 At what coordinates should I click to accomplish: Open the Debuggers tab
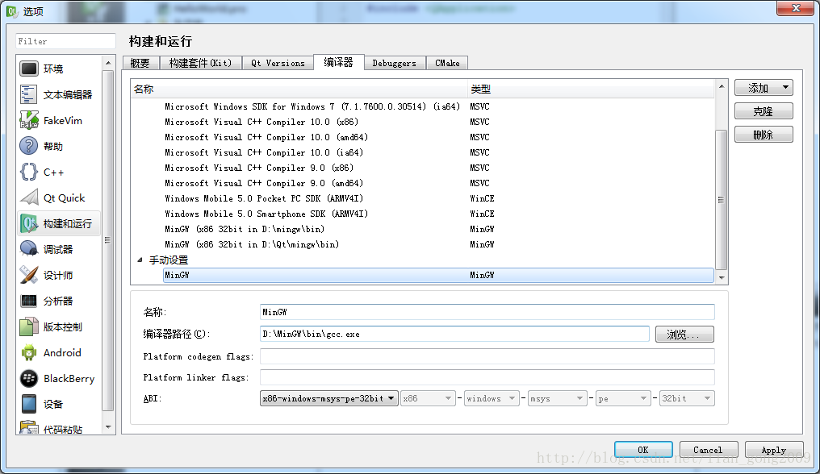(x=395, y=63)
